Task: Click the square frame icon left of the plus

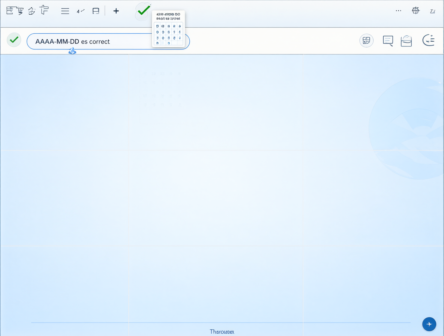Action: tap(96, 11)
